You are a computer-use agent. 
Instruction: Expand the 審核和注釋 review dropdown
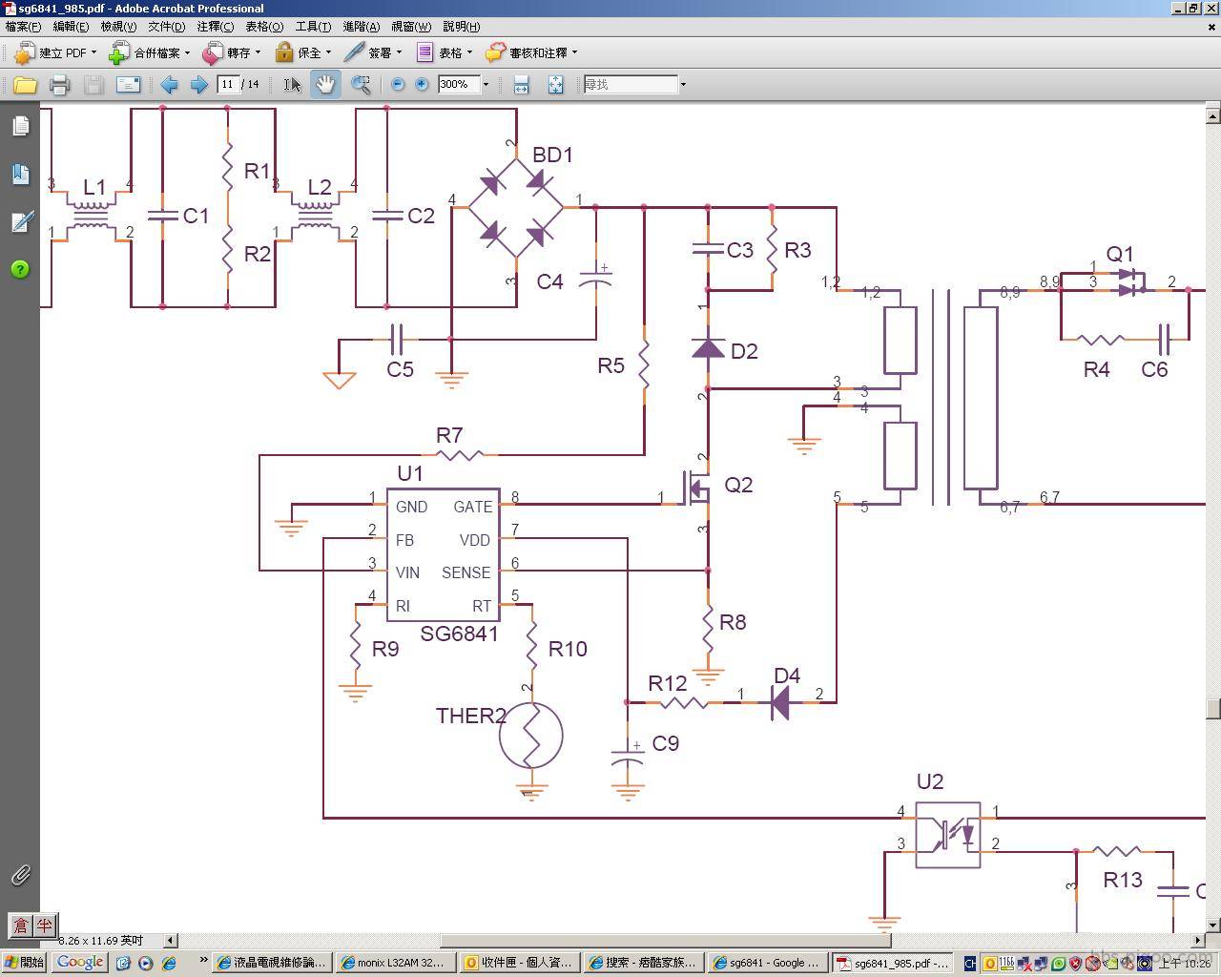pos(574,52)
